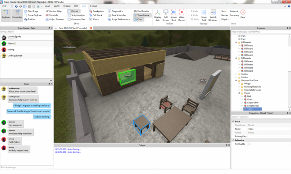Expand the BuildingMaterials folder
This screenshot has width=291, height=174.
click(x=239, y=87)
